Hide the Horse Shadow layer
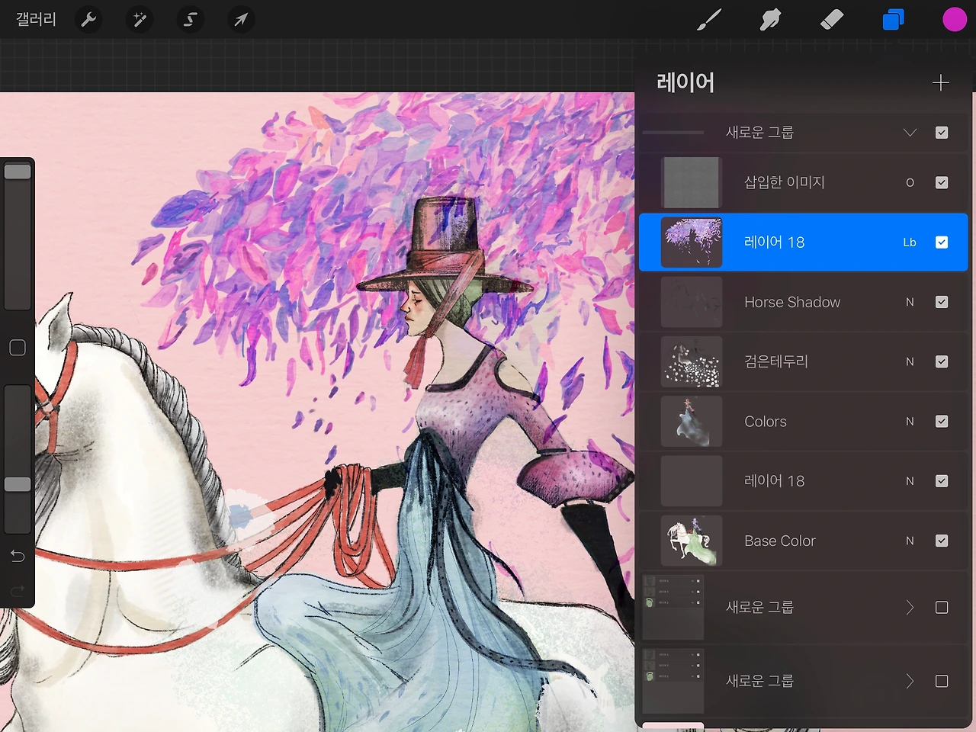This screenshot has height=732, width=976. pos(942,302)
